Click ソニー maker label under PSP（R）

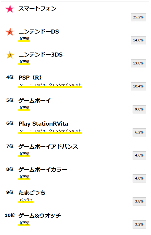pyautogui.click(x=50, y=85)
